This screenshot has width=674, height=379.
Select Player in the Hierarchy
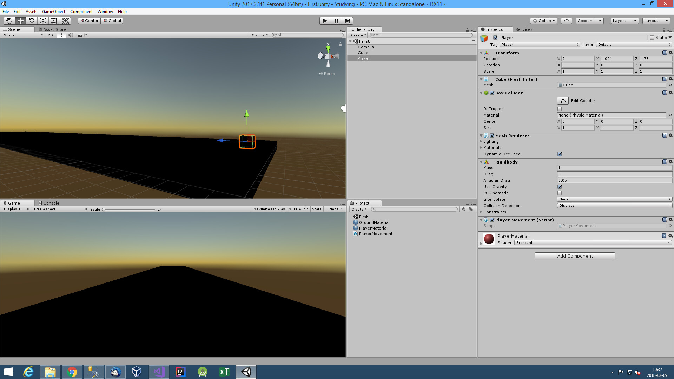tap(364, 58)
